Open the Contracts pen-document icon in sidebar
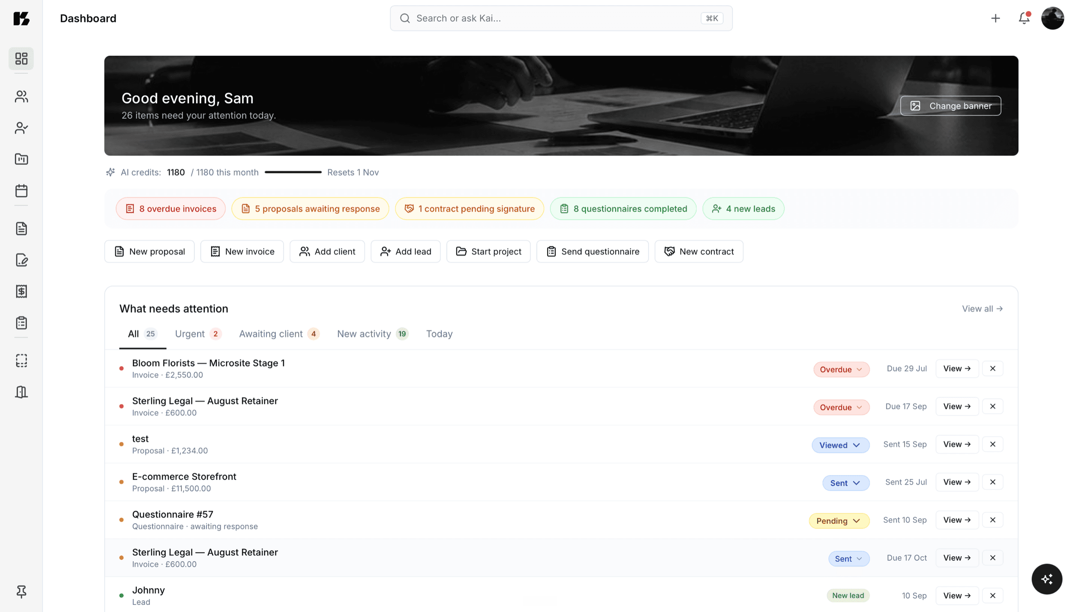This screenshot has height=612, width=1080. coord(21,260)
